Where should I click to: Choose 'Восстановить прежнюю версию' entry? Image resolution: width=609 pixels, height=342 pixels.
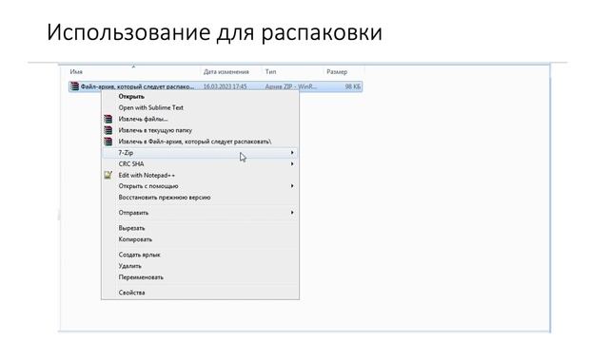(165, 198)
